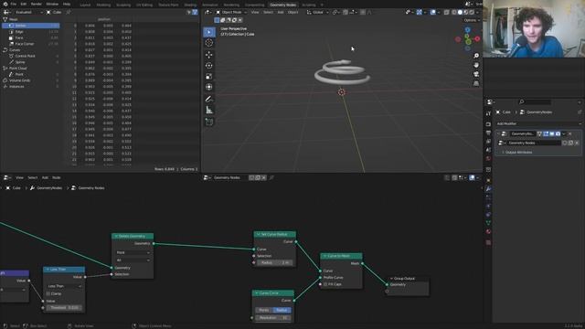Select Points mode on Curve Circle node

264,310
